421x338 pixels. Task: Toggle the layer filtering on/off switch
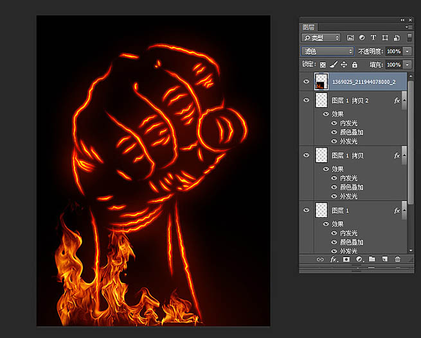409,37
